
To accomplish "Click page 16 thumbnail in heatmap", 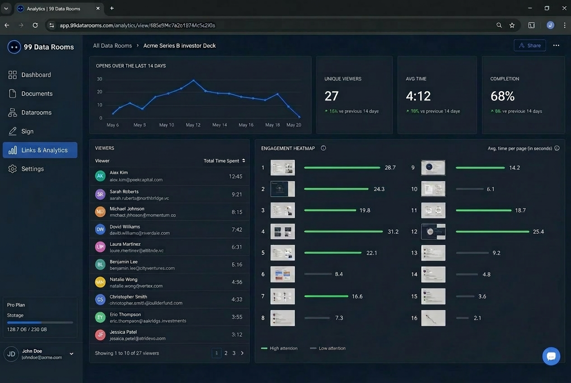I will [x=433, y=318].
